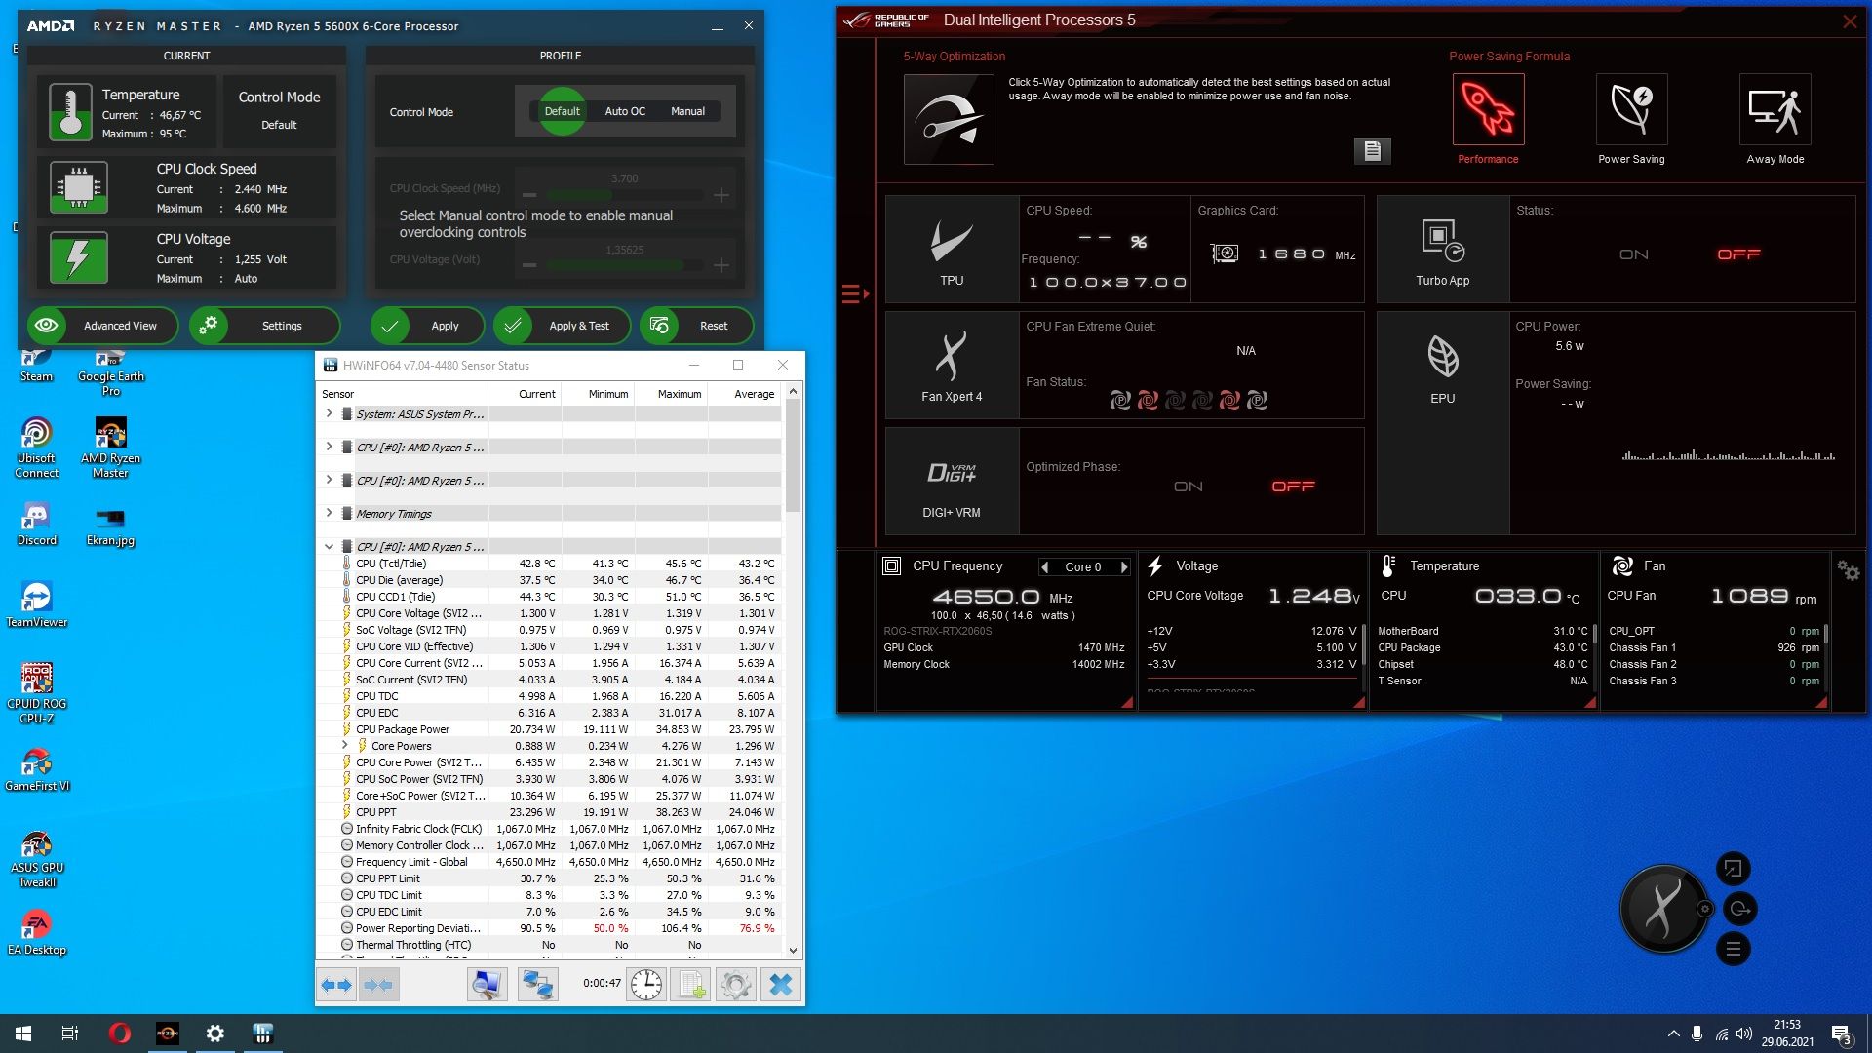Activate the Away Mode icon

coord(1774,110)
